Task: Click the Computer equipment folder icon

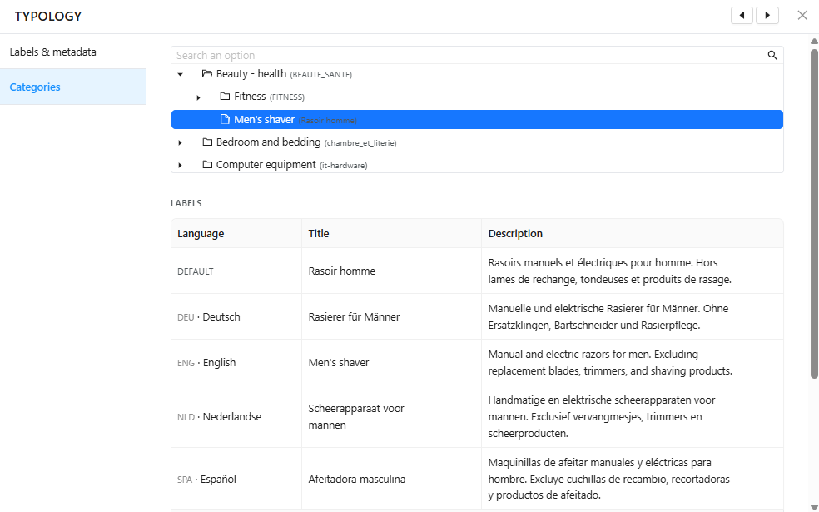Action: (x=207, y=165)
